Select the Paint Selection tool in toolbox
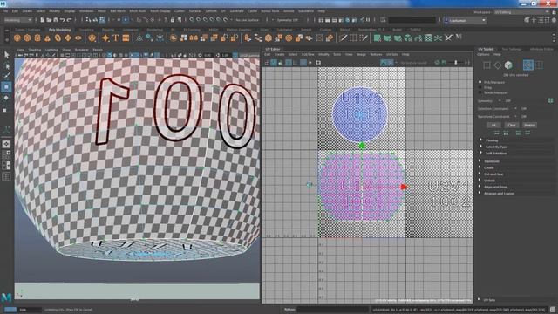 click(6, 76)
